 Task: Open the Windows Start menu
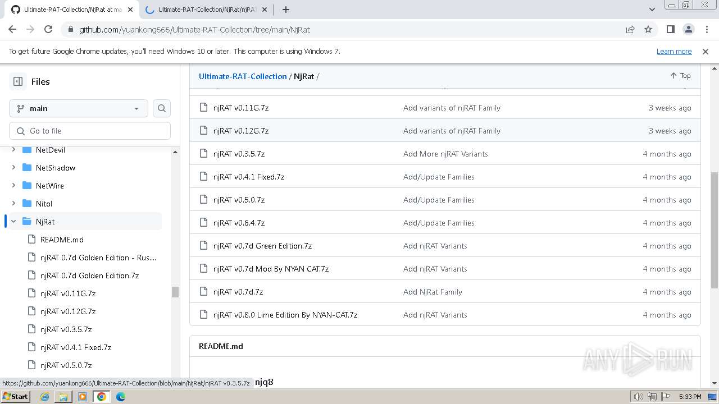tap(15, 396)
